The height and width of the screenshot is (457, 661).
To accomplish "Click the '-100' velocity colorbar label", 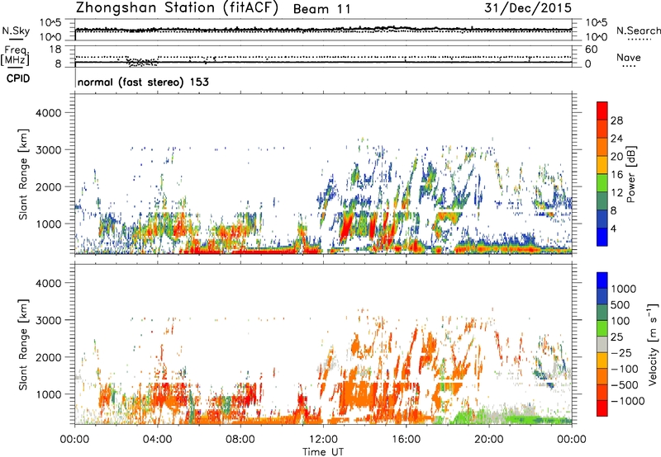I will pyautogui.click(x=625, y=369).
